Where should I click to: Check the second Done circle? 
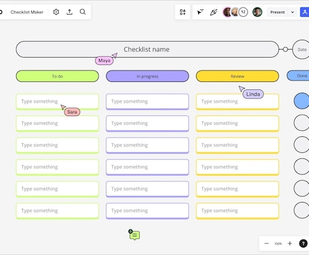pos(302,123)
